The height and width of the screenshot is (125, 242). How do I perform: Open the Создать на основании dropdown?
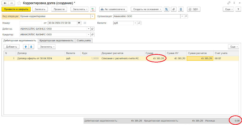click(x=147, y=9)
